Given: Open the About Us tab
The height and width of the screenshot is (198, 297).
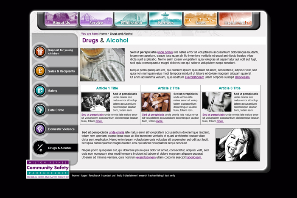Looking at the screenshot, I should pos(61,20).
